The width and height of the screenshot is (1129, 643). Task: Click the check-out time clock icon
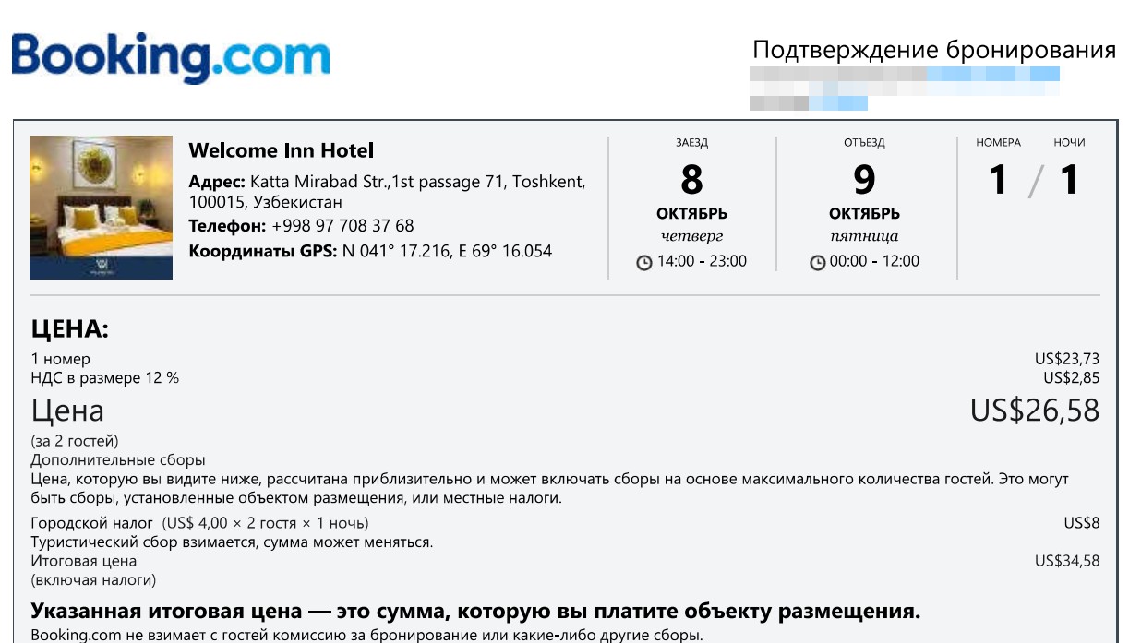[x=818, y=263]
